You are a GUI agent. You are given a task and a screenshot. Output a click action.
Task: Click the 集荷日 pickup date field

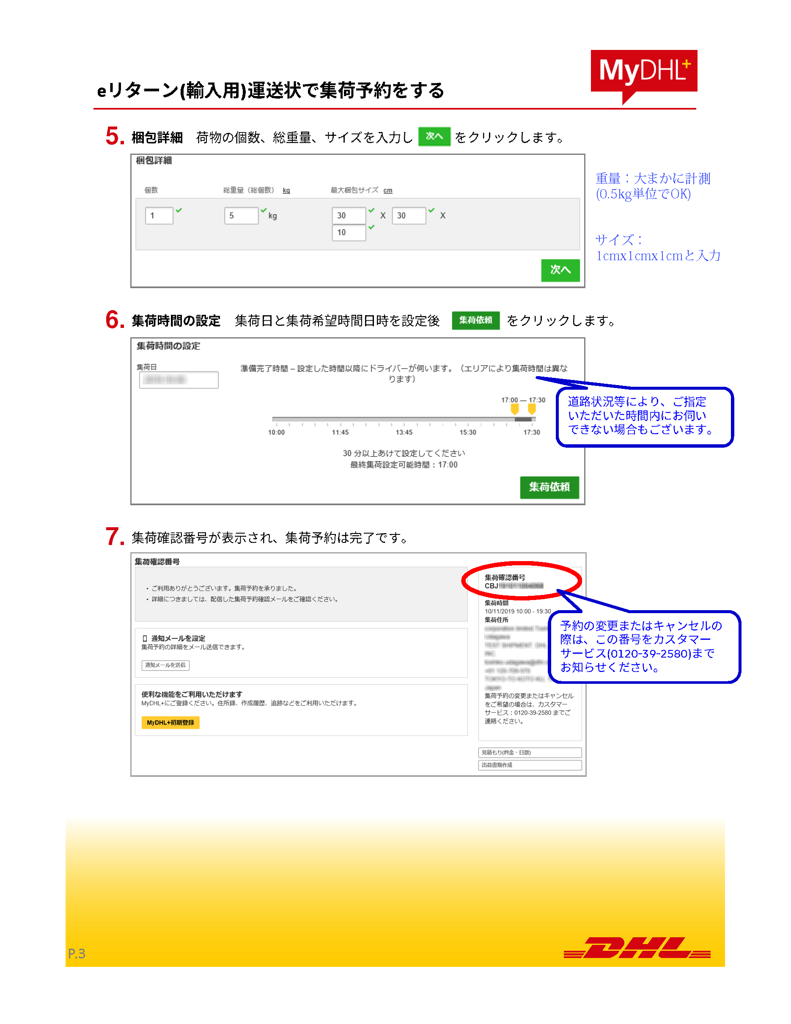[179, 380]
